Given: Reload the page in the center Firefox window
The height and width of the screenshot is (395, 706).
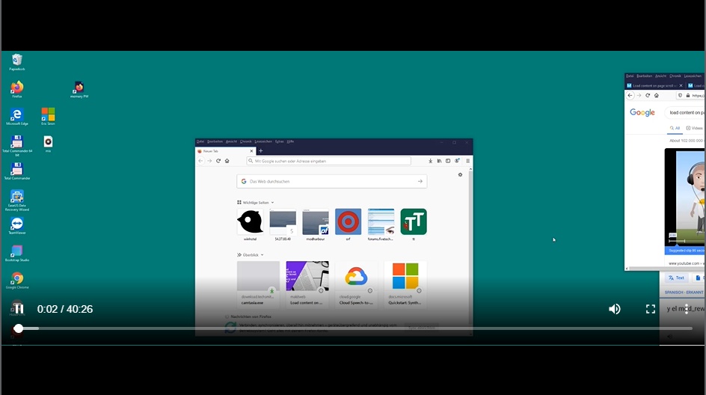Looking at the screenshot, I should pyautogui.click(x=218, y=161).
